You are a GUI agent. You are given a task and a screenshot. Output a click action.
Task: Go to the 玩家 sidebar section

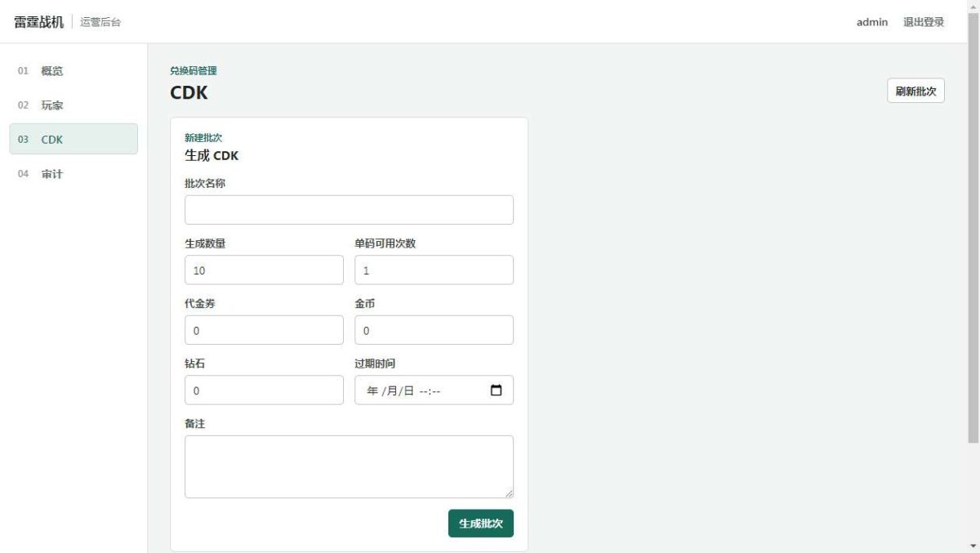click(x=73, y=105)
